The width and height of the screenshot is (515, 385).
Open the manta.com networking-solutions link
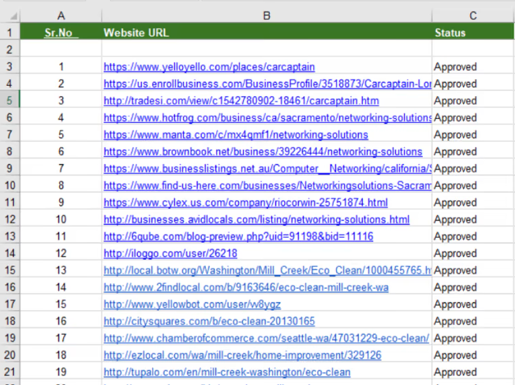click(x=235, y=135)
